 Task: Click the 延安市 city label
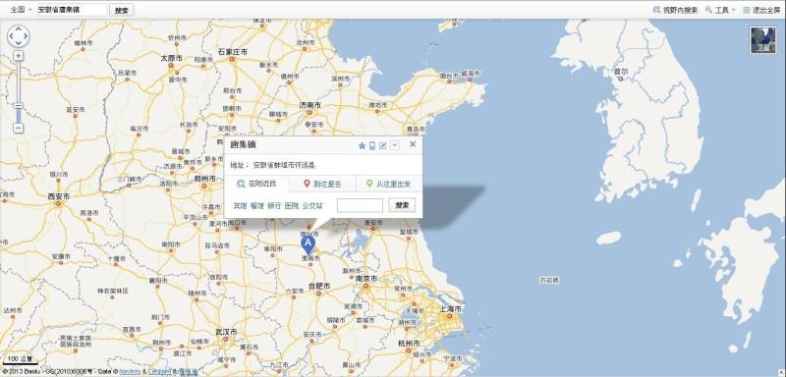click(x=76, y=109)
